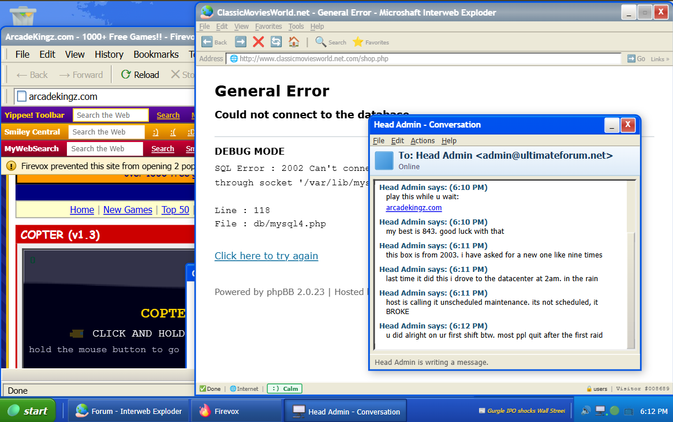
Task: Insert happy smiley from Smiley Central
Action: (155, 132)
